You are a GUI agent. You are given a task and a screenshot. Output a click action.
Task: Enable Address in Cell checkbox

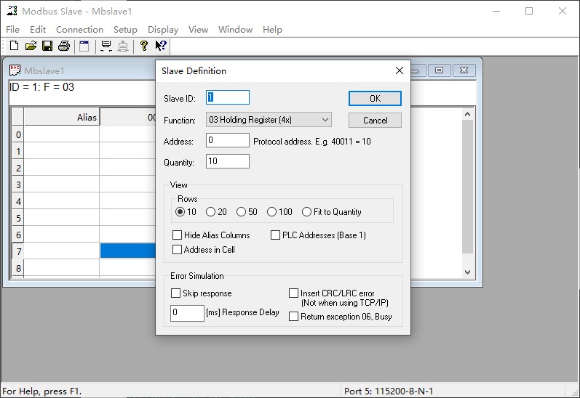[x=177, y=250]
